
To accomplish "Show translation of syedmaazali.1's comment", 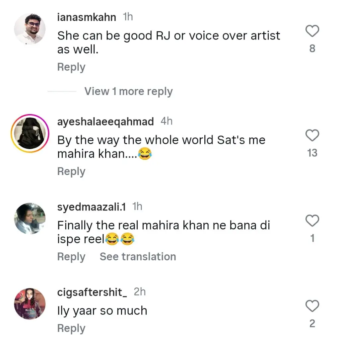I will (x=138, y=257).
